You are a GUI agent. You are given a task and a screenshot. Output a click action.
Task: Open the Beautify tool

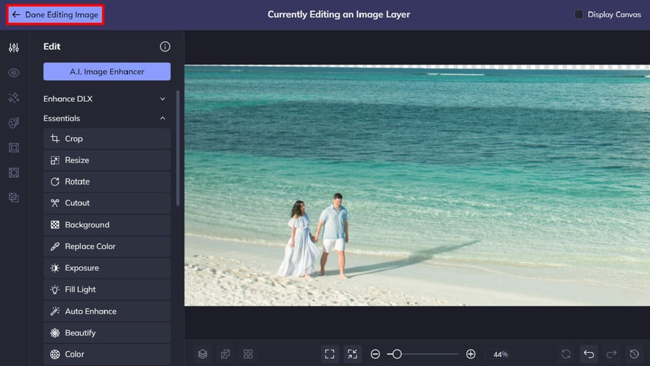[x=107, y=333]
